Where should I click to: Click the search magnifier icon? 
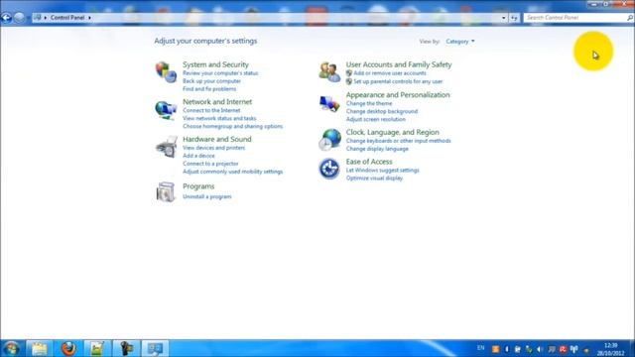[x=630, y=18]
